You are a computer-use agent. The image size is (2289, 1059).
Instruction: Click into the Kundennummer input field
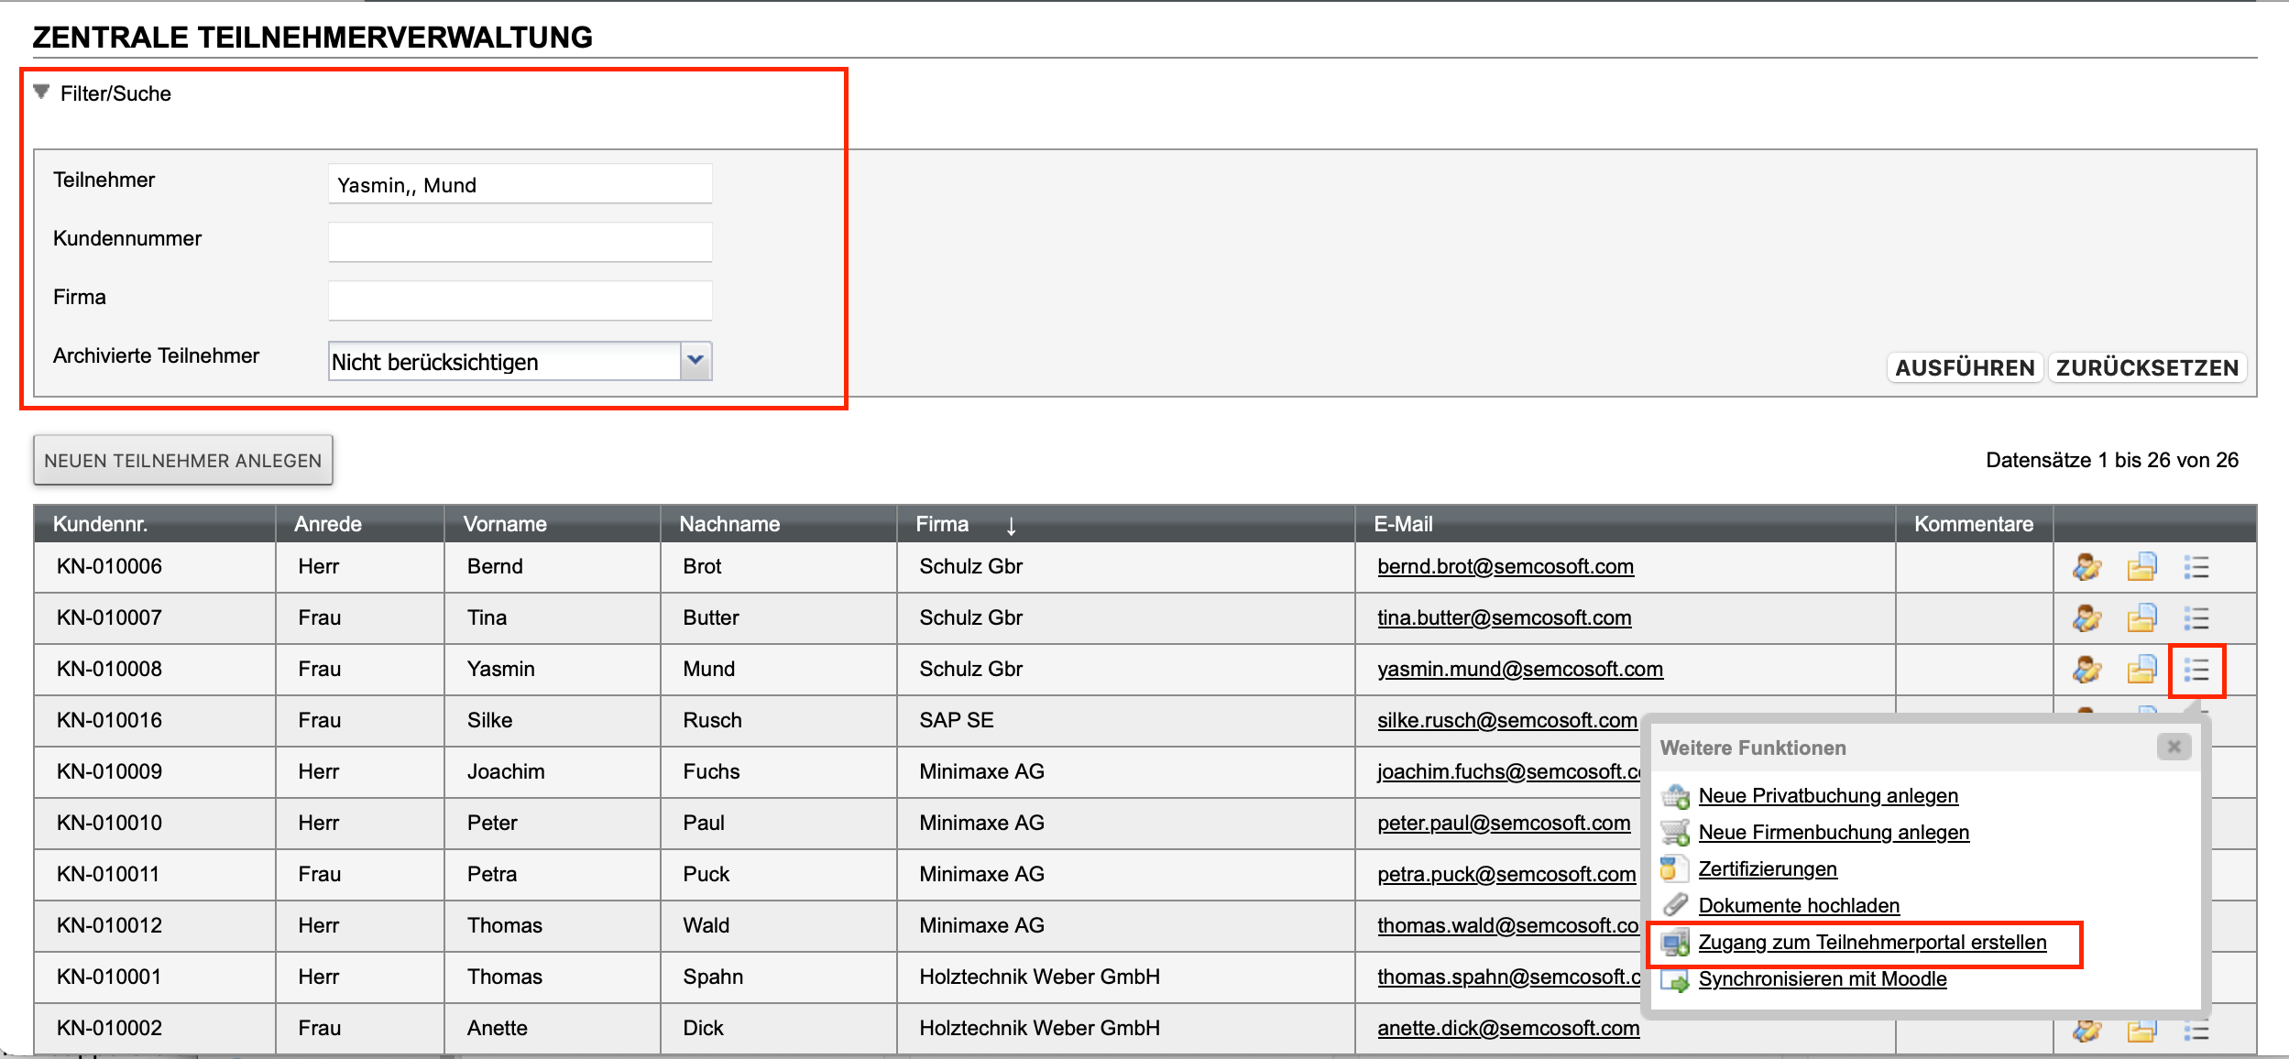(x=520, y=242)
